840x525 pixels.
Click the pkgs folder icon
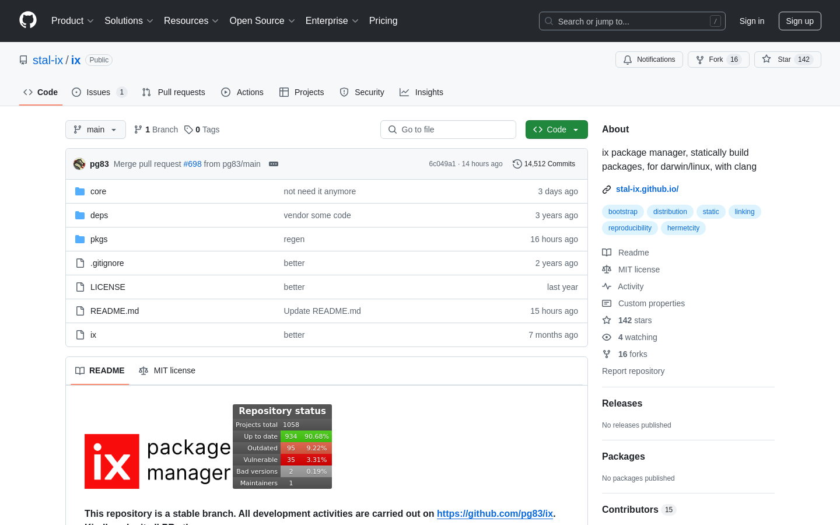[x=80, y=239]
